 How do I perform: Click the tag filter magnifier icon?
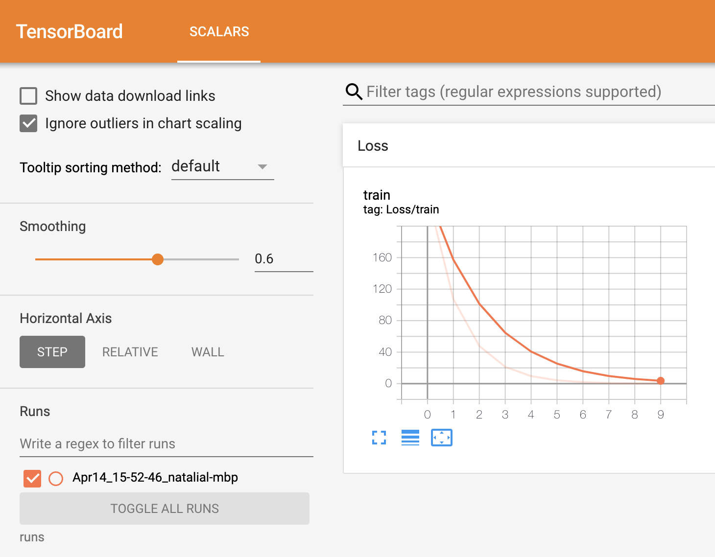353,92
